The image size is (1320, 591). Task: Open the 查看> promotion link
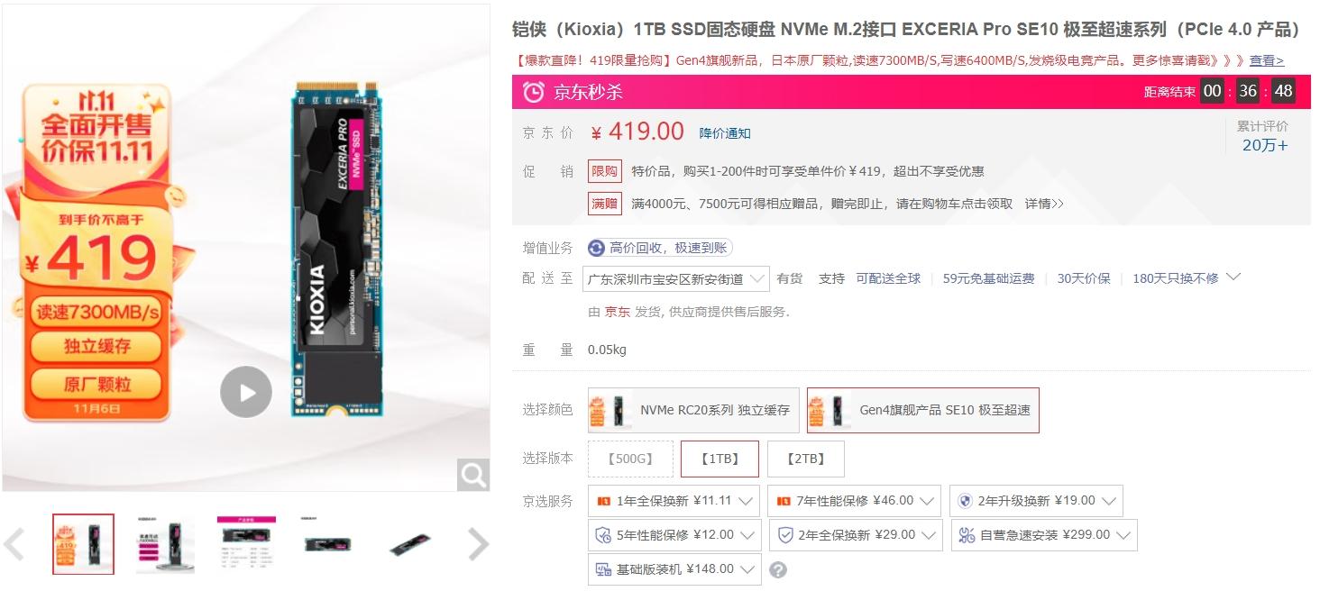coord(1267,60)
